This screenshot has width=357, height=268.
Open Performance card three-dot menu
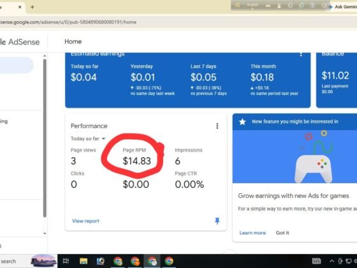tap(217, 126)
